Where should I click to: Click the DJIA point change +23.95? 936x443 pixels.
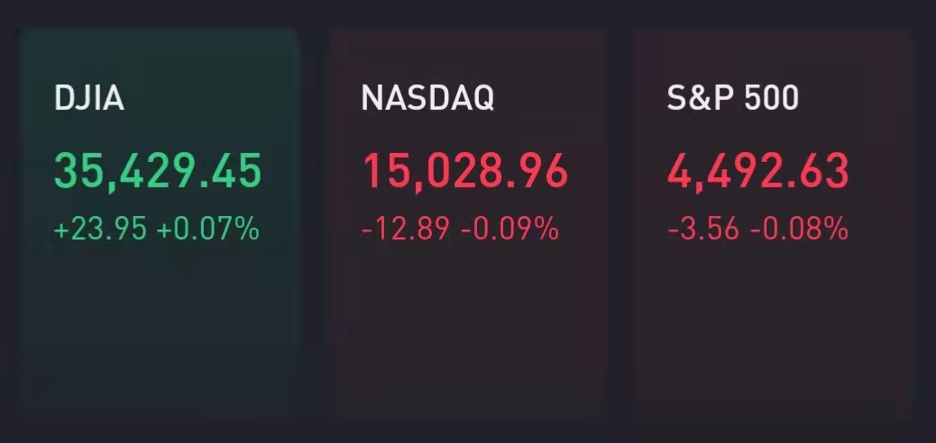tap(100, 229)
